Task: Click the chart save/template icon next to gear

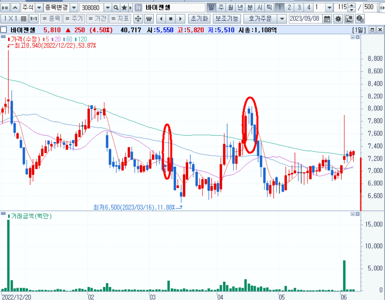Action: click(349, 19)
